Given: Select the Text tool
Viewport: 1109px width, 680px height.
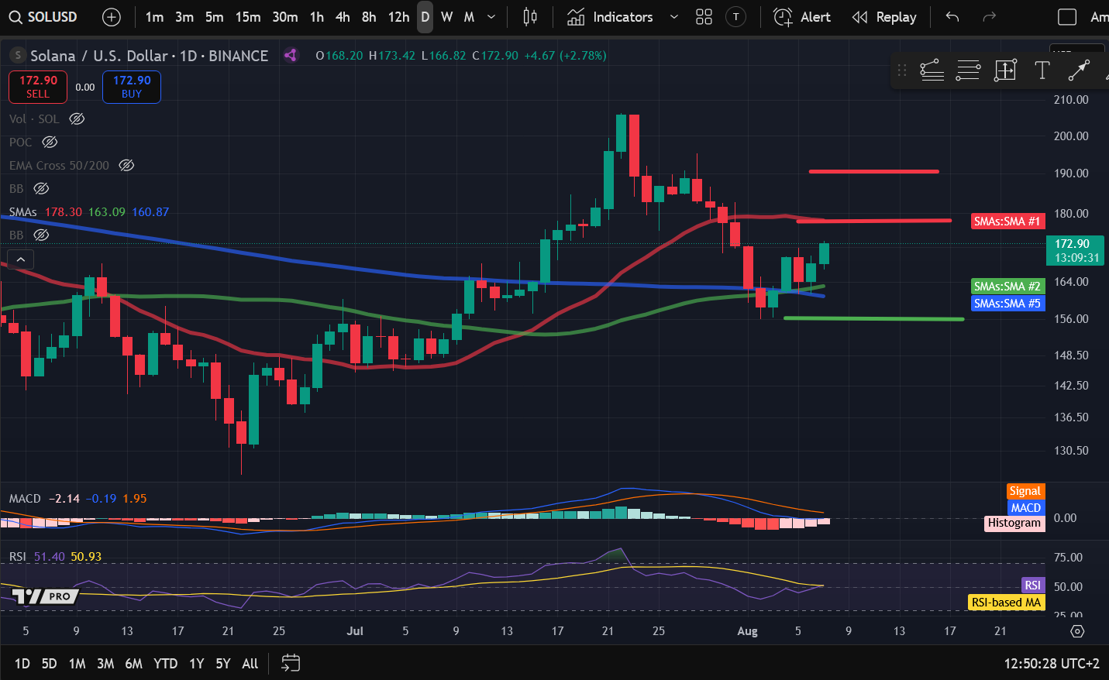Looking at the screenshot, I should (x=1042, y=70).
